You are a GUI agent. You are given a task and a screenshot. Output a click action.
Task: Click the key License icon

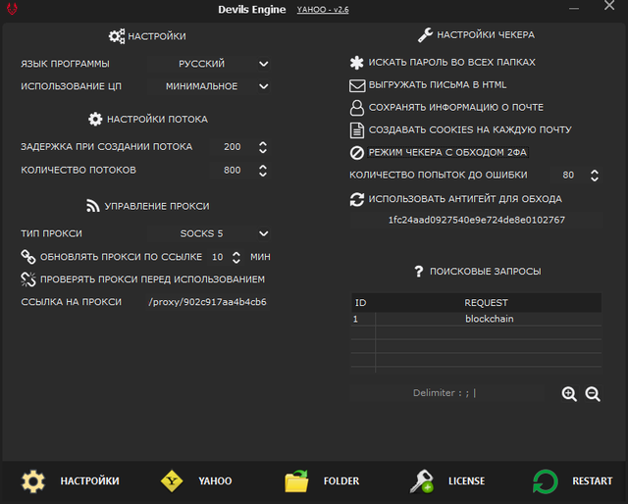[422, 481]
